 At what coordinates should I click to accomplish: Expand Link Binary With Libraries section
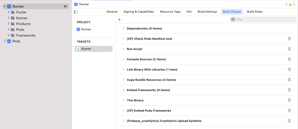pyautogui.click(x=123, y=70)
